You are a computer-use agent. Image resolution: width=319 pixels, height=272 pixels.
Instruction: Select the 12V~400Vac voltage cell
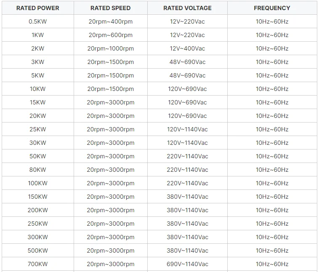[187, 48]
